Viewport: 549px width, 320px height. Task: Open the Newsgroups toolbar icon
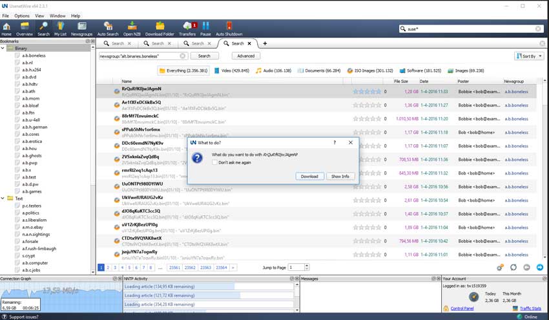click(81, 28)
